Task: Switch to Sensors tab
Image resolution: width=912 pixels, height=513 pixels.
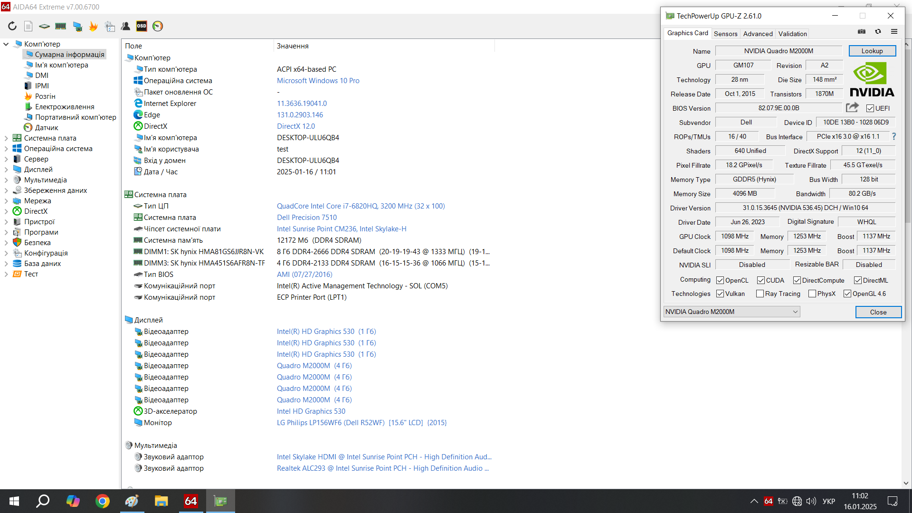Action: coord(725,34)
